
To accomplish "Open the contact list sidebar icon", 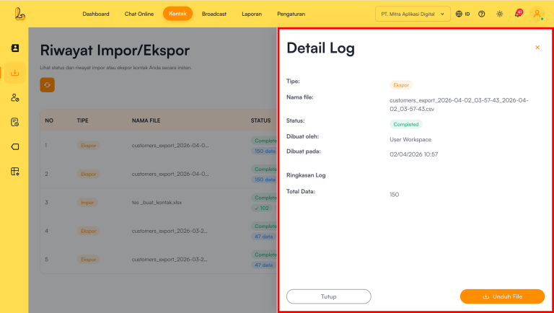I will tap(14, 48).
